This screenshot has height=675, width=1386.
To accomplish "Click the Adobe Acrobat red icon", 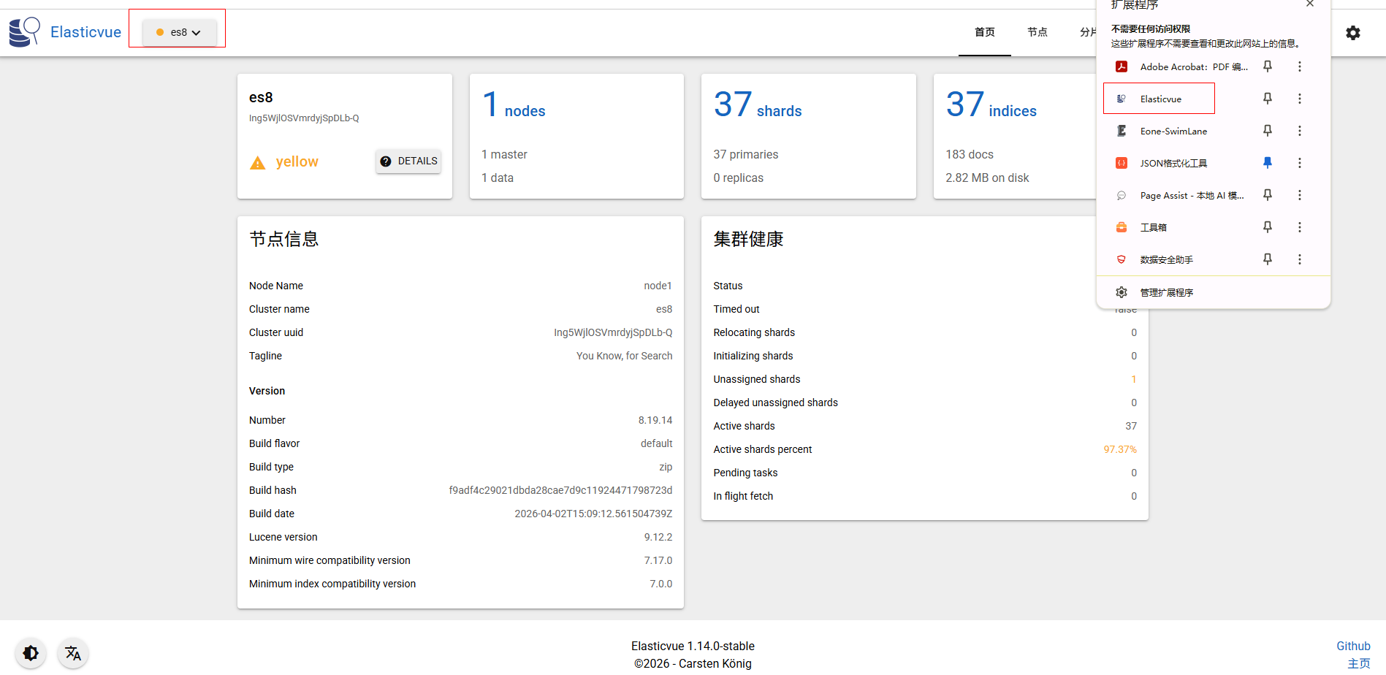I will point(1122,66).
